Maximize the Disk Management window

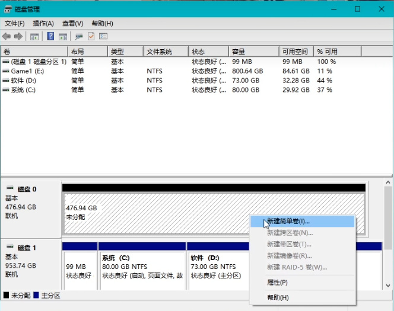[357, 9]
